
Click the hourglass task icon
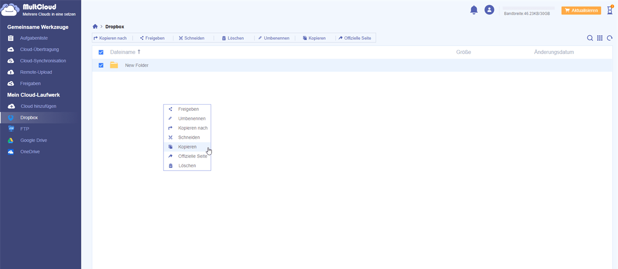(x=610, y=10)
